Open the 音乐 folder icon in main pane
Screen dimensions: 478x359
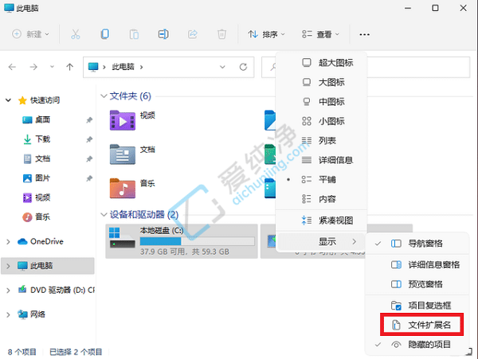point(123,189)
